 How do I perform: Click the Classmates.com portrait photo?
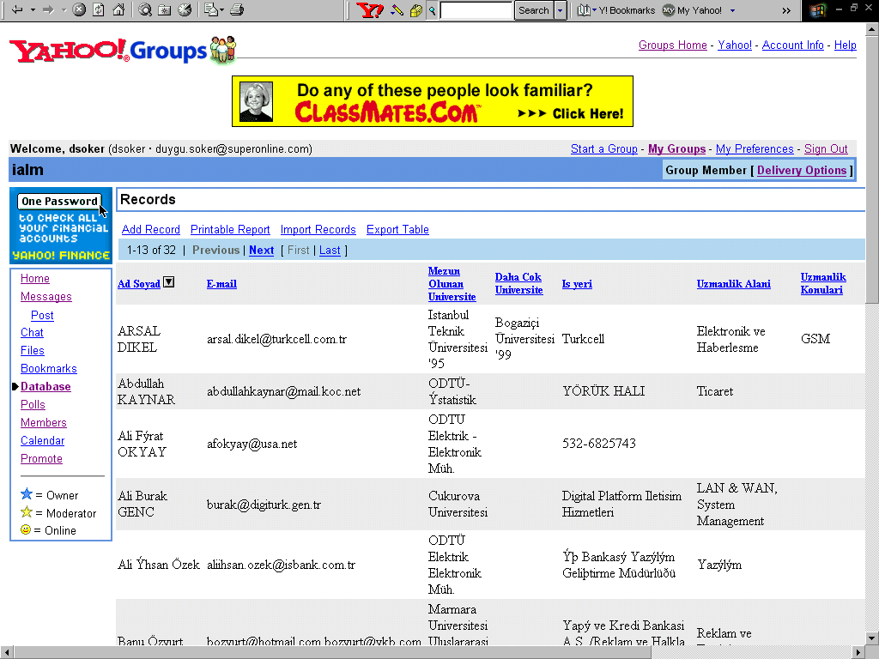[x=256, y=101]
